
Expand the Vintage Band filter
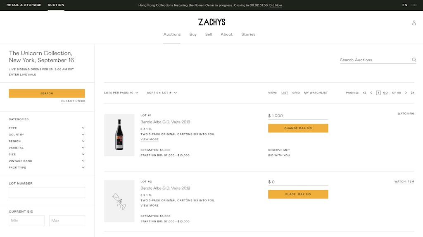(x=47, y=161)
